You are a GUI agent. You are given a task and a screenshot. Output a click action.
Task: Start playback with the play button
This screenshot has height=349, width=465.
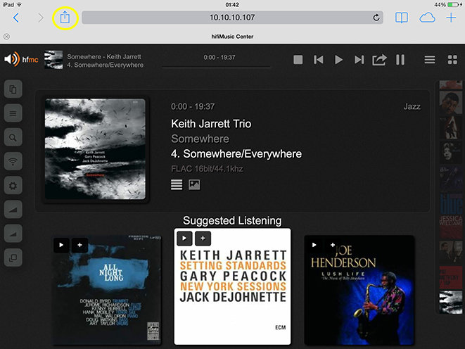pyautogui.click(x=338, y=60)
